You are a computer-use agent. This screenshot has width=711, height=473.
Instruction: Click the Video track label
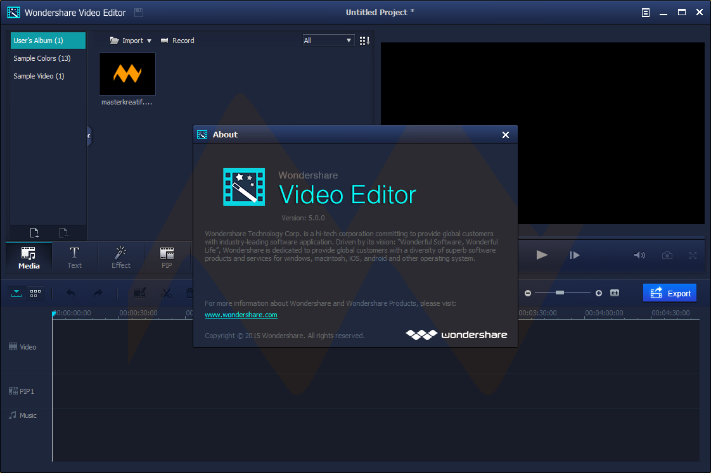[23, 347]
